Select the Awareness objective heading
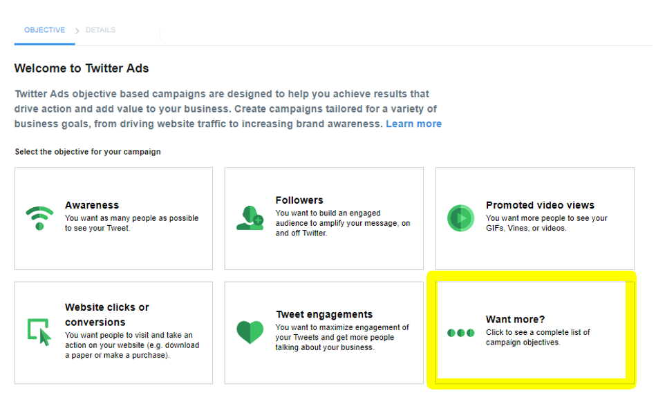The image size is (656, 415). pos(92,205)
